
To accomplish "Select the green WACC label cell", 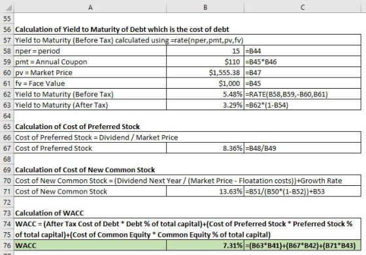I will click(x=90, y=246).
